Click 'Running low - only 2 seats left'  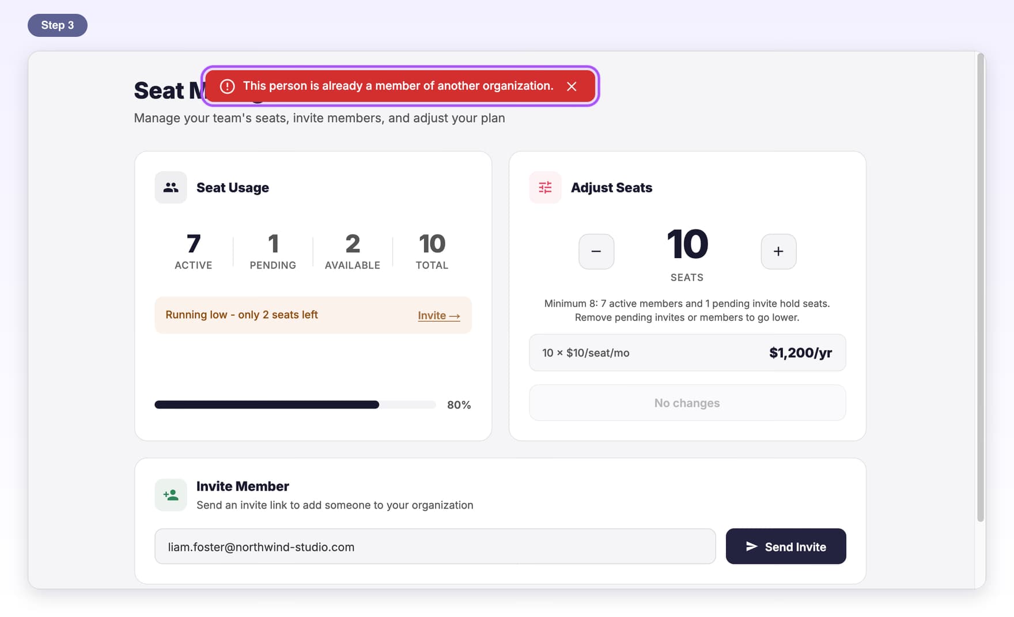(x=241, y=315)
